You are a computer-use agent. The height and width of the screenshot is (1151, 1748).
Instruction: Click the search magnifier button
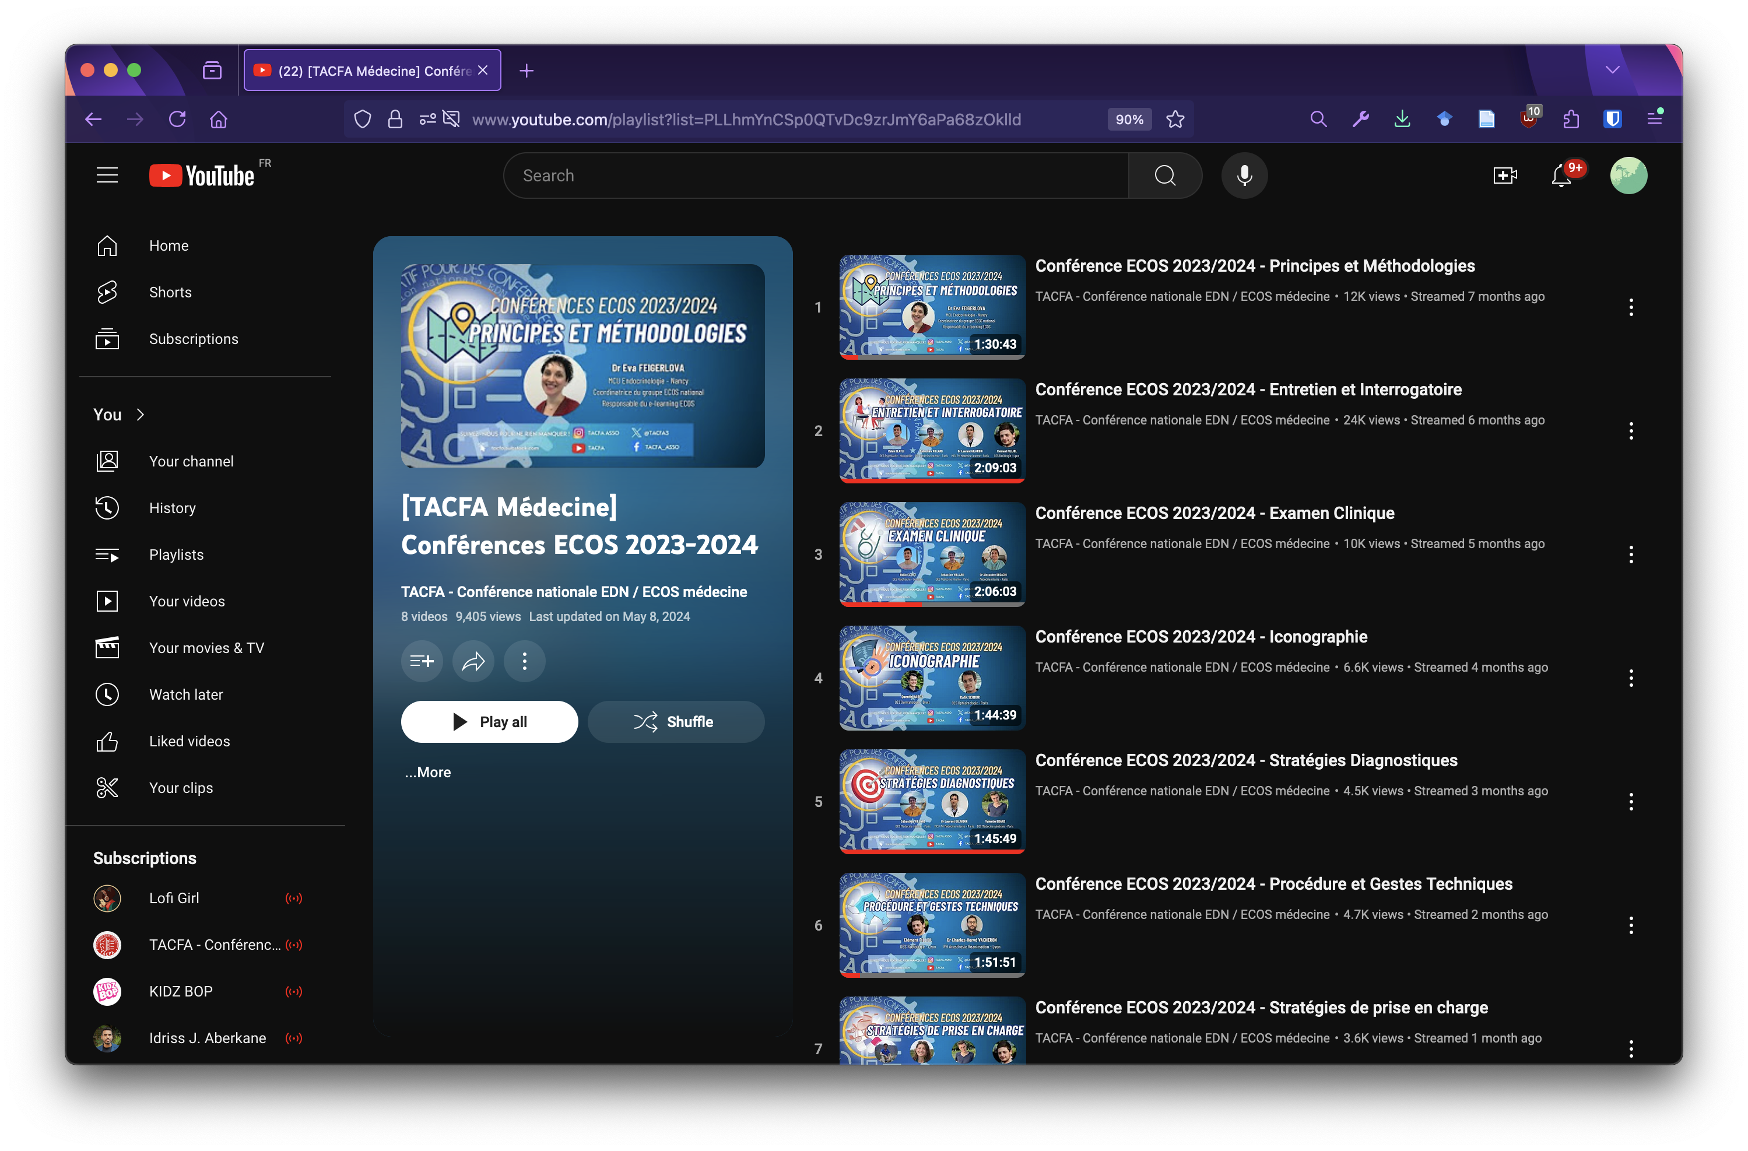1165,176
